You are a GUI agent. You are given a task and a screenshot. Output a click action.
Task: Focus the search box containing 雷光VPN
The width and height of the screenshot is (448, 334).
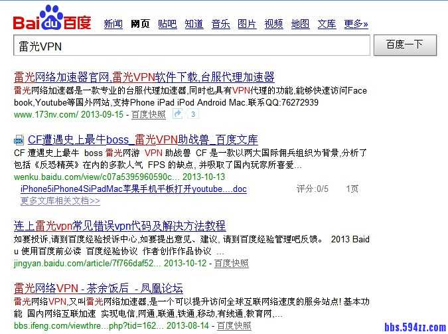pyautogui.click(x=191, y=46)
